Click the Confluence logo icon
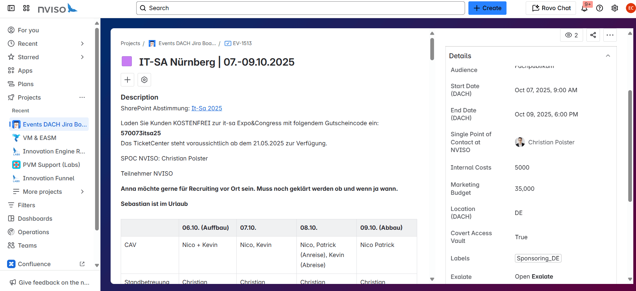636x291 pixels. (x=11, y=264)
